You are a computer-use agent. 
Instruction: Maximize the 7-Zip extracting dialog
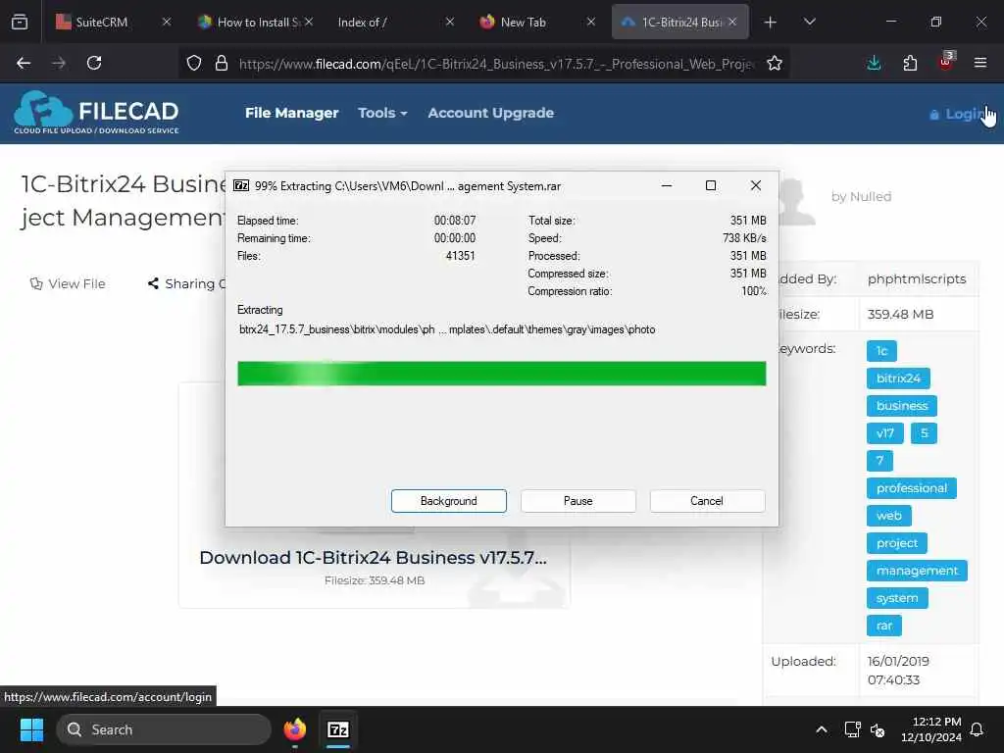pyautogui.click(x=711, y=185)
